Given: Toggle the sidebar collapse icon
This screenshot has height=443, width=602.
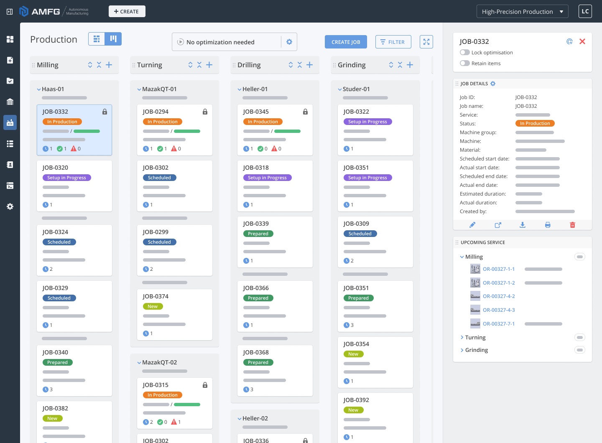Looking at the screenshot, I should point(10,12).
